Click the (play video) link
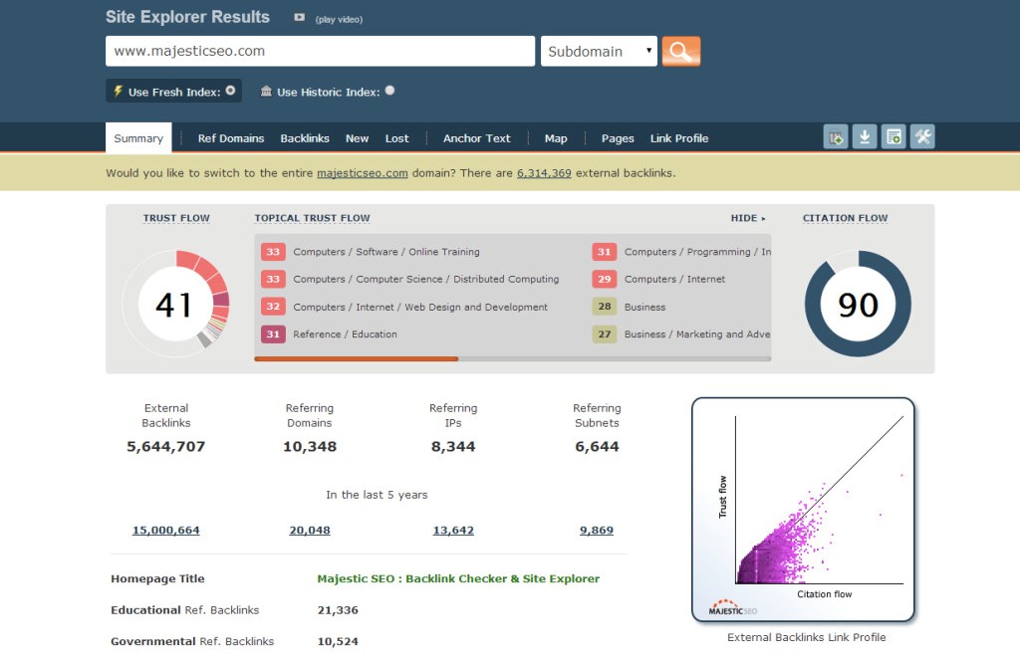1020x665 pixels. (x=339, y=20)
